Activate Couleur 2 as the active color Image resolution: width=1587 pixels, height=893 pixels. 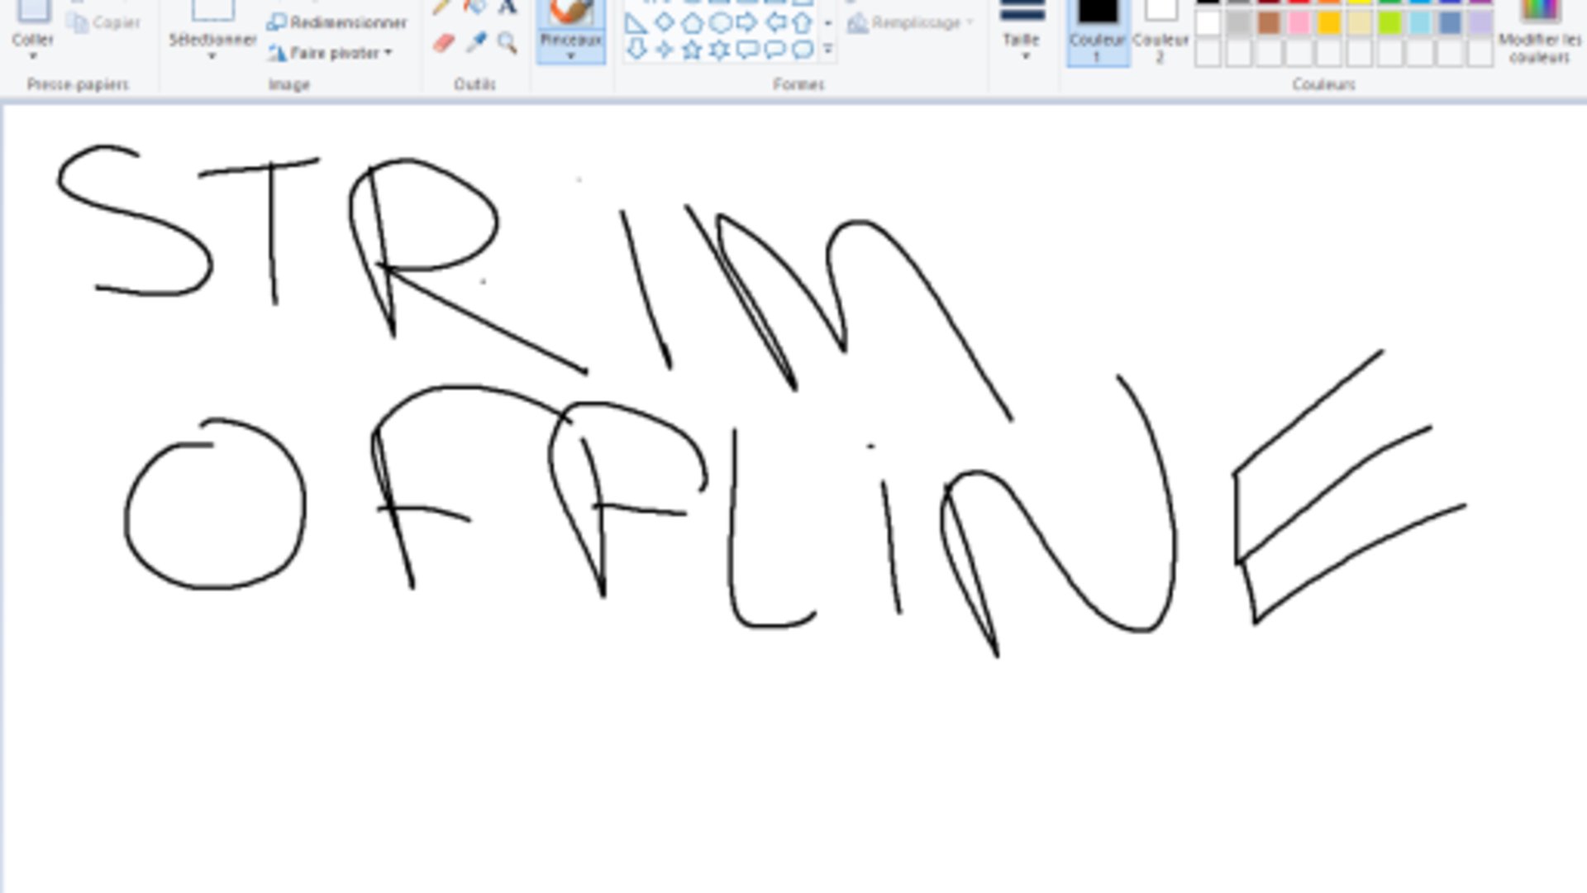[1160, 31]
